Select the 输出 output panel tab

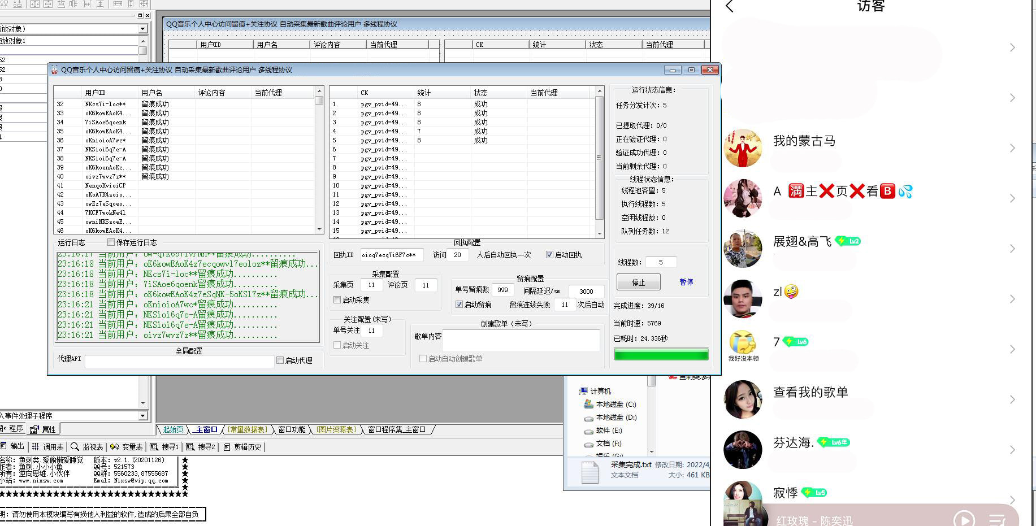point(12,446)
